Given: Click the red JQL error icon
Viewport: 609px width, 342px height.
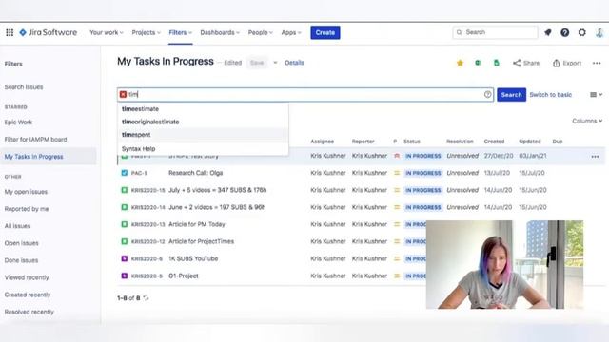Looking at the screenshot, I should tap(123, 94).
